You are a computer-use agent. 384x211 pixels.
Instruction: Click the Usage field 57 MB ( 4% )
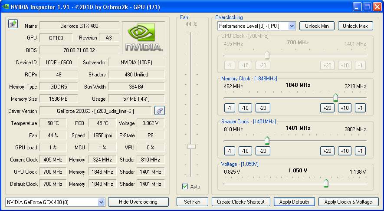pyautogui.click(x=136, y=99)
